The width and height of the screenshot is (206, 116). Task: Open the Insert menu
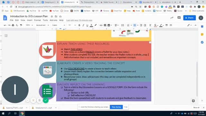(30, 20)
